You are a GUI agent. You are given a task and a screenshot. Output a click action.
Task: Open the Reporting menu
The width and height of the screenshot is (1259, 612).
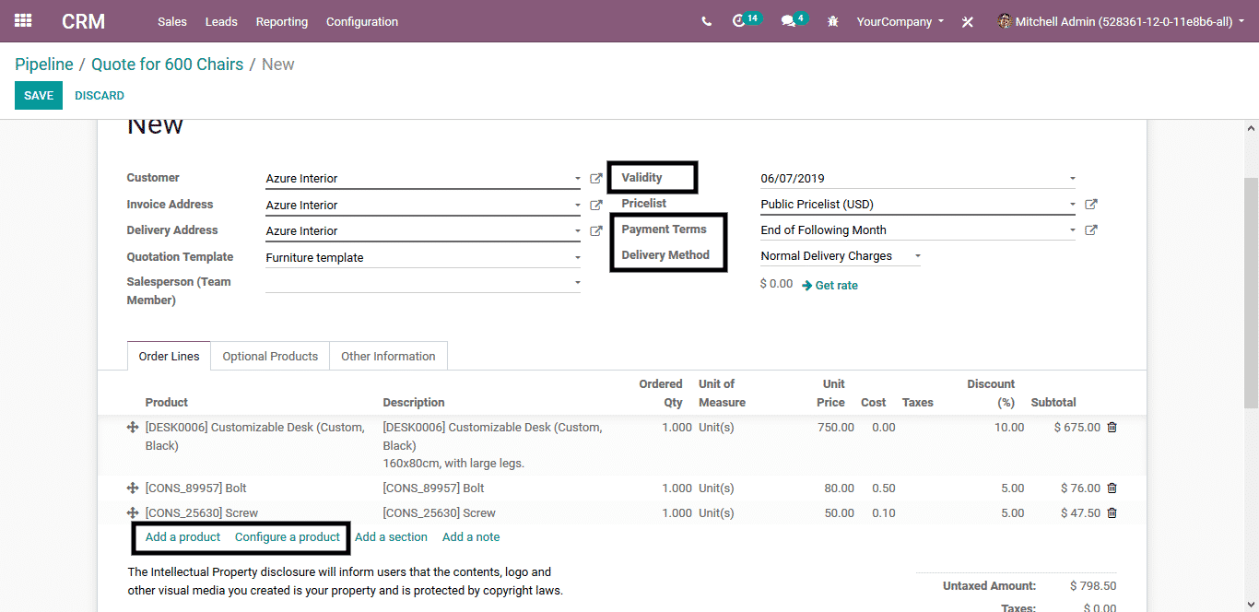[282, 21]
